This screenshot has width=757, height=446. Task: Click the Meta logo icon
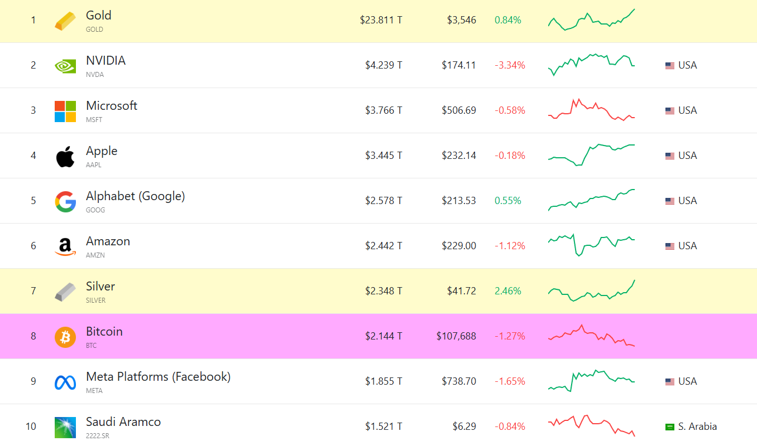(65, 382)
